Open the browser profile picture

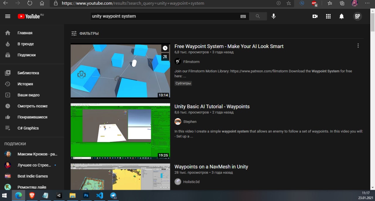(354, 3)
